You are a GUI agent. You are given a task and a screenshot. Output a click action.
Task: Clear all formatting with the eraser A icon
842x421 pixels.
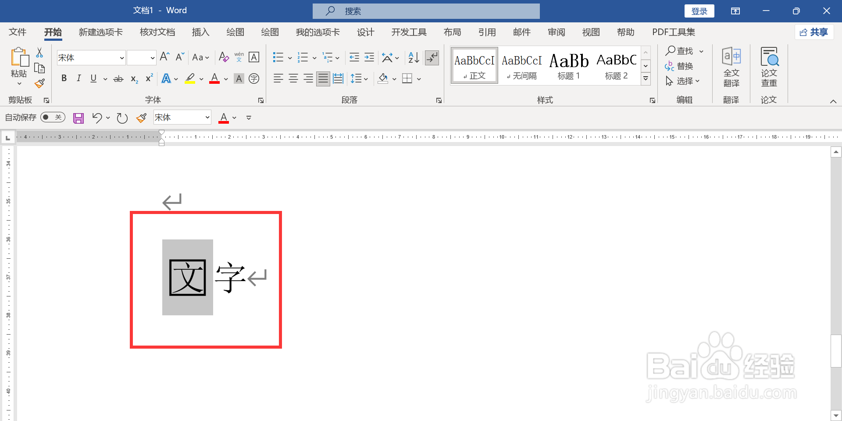coord(224,57)
